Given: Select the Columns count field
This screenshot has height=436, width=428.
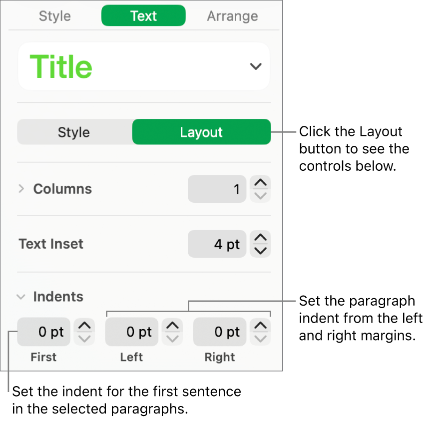Looking at the screenshot, I should 217,189.
